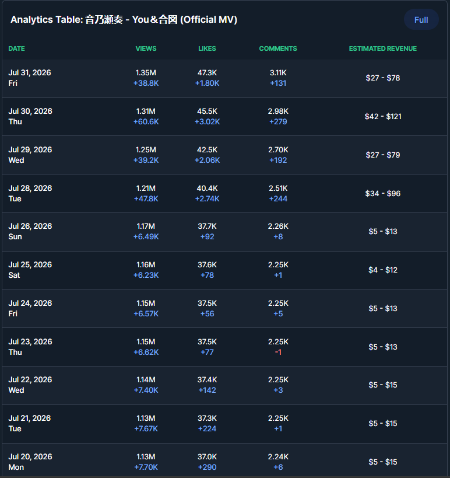450x478 pixels.
Task: Click the +92 likes change
Action: (207, 236)
